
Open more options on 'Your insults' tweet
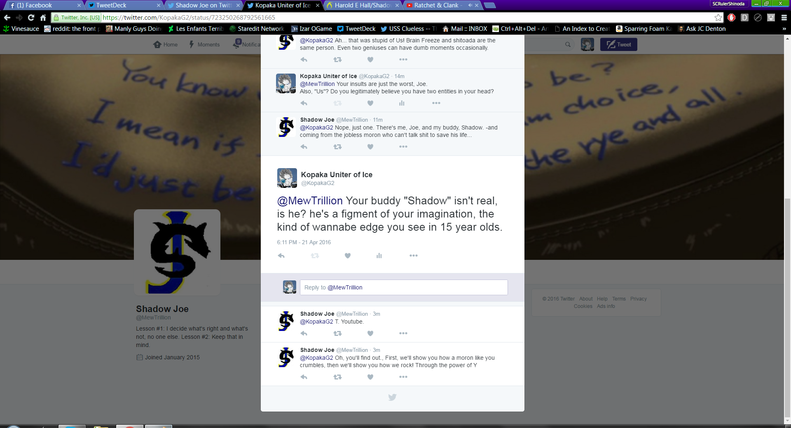pyautogui.click(x=436, y=103)
